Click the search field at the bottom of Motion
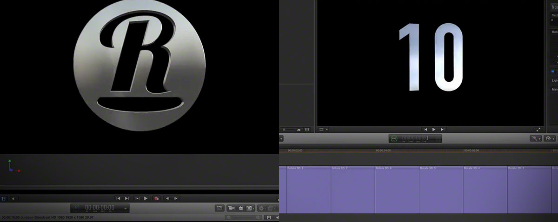 tap(244, 217)
